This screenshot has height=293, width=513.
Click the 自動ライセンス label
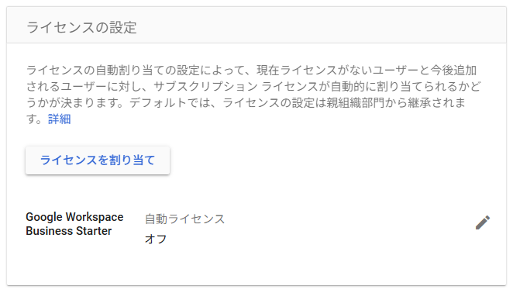pos(184,219)
